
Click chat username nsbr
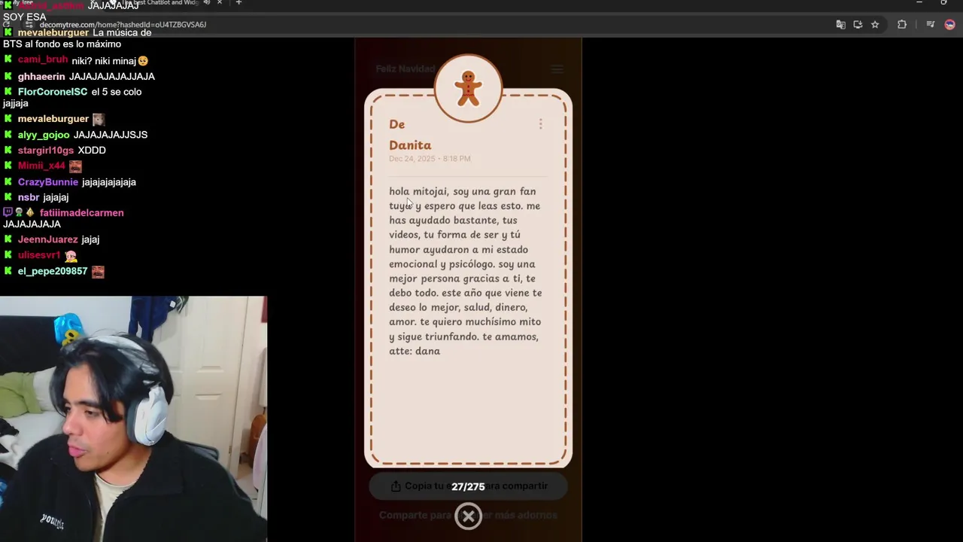(x=29, y=197)
